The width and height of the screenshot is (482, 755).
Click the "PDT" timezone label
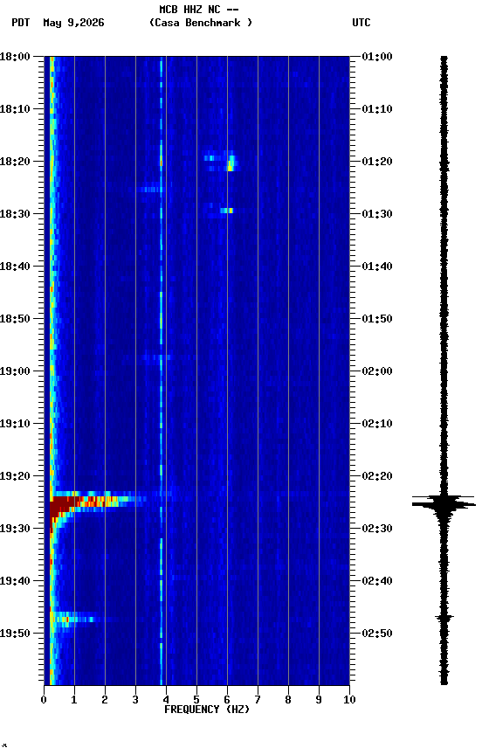click(21, 23)
